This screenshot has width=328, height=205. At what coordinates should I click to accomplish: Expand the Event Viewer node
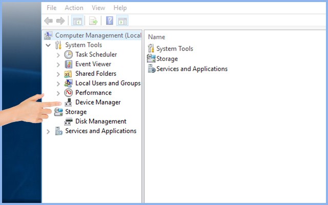pyautogui.click(x=58, y=64)
